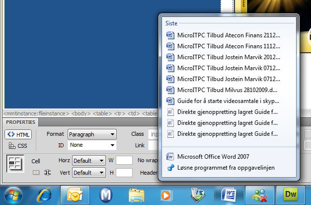
Task: Open the Vert Default dropdown
Action: click(x=88, y=173)
